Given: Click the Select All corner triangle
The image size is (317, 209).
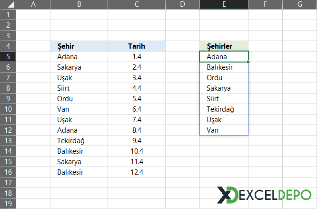Looking at the screenshot, I should pos(8,4).
